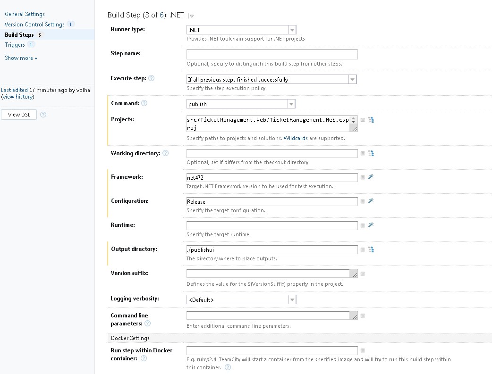Open the Execute step policy dropdown

coord(271,79)
